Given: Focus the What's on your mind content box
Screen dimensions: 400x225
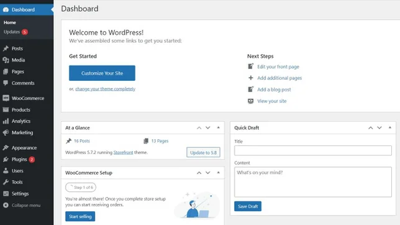Looking at the screenshot, I should (x=313, y=182).
